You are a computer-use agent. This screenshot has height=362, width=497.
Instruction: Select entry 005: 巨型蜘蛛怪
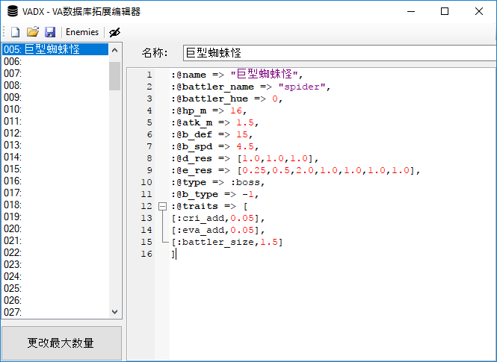click(x=55, y=49)
